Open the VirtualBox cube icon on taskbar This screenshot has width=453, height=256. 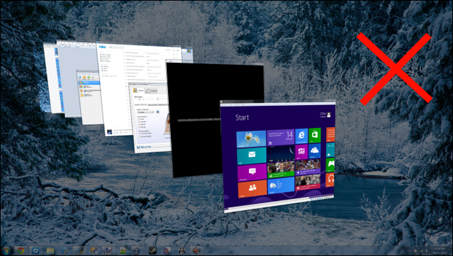[x=137, y=250]
